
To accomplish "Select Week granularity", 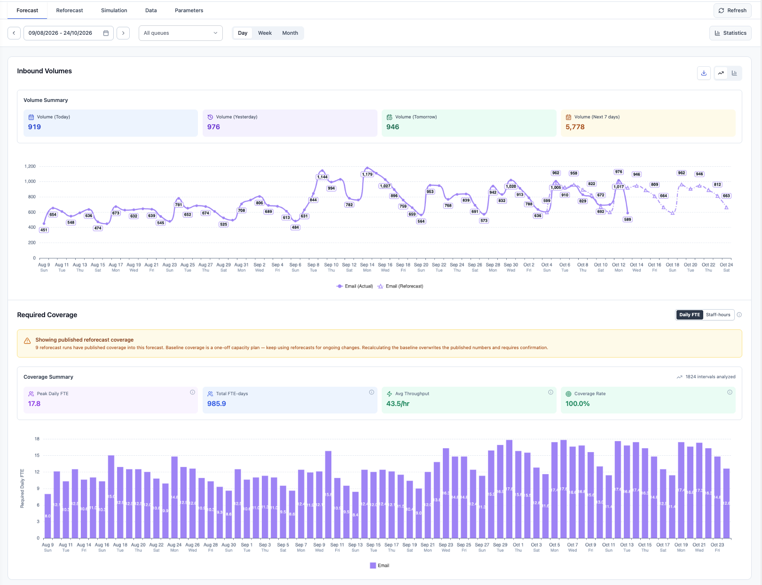I will tap(265, 33).
